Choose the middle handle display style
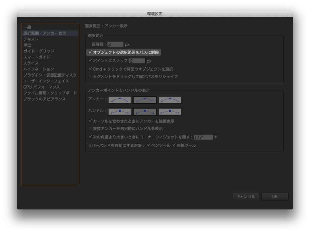This screenshot has height=233, width=310. (144, 112)
